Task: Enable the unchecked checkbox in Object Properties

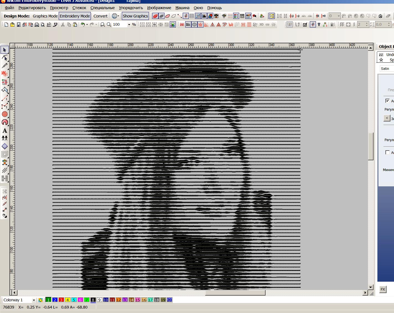Action: (x=387, y=152)
